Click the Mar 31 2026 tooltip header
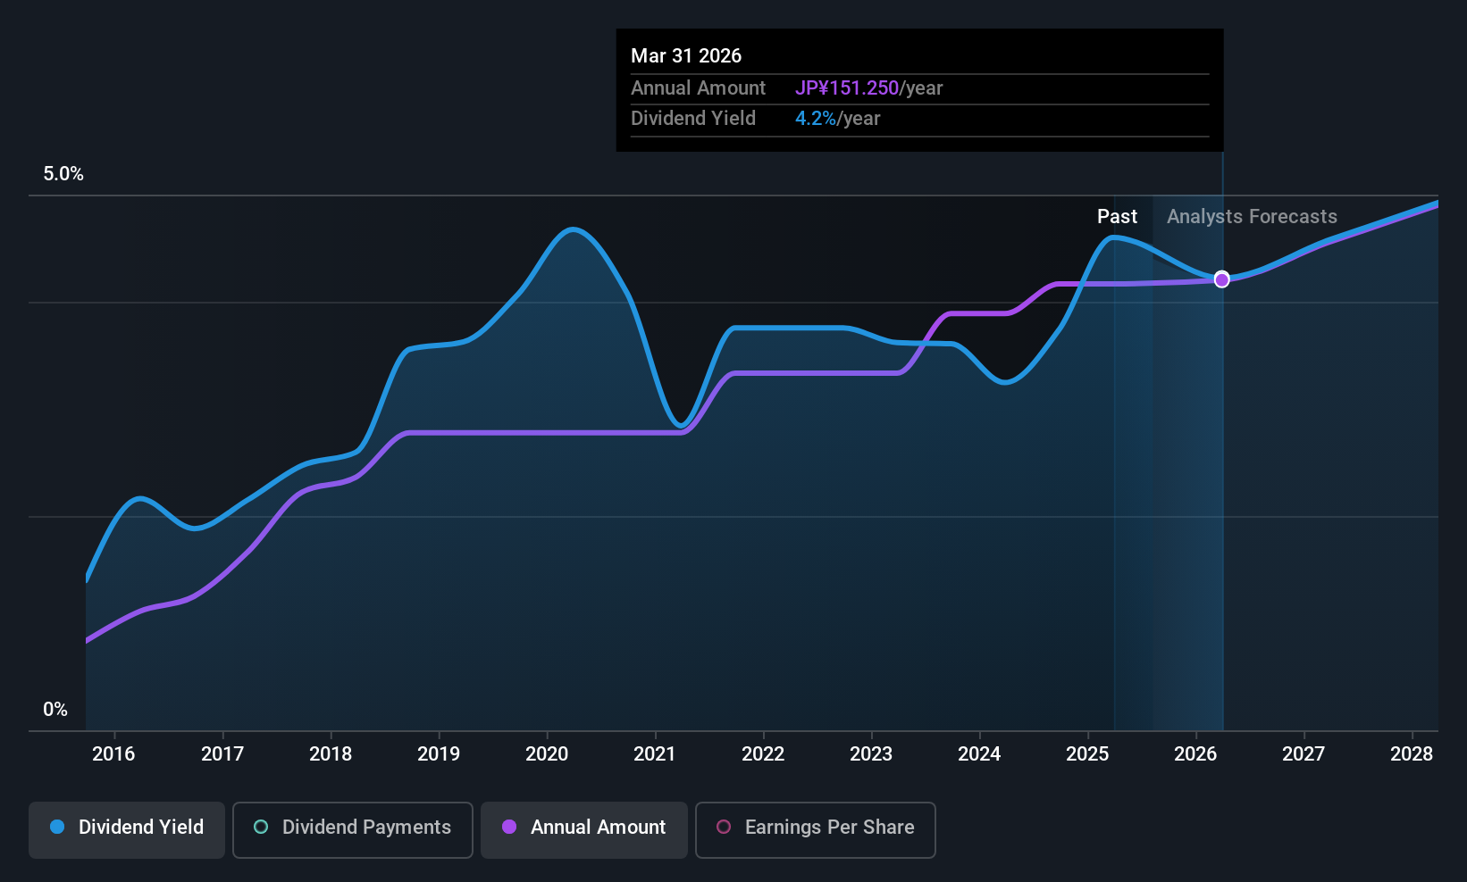 [686, 55]
